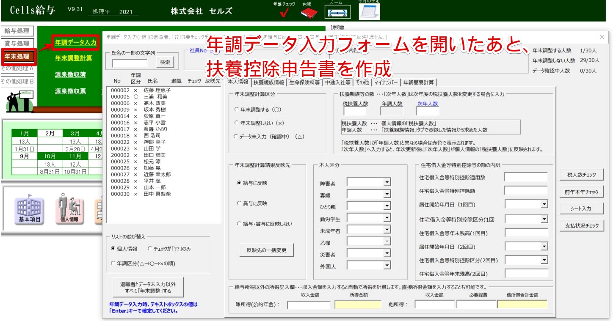The height and width of the screenshot is (321, 616).
Task: Click 年調データ入力 link
Action: point(76,42)
